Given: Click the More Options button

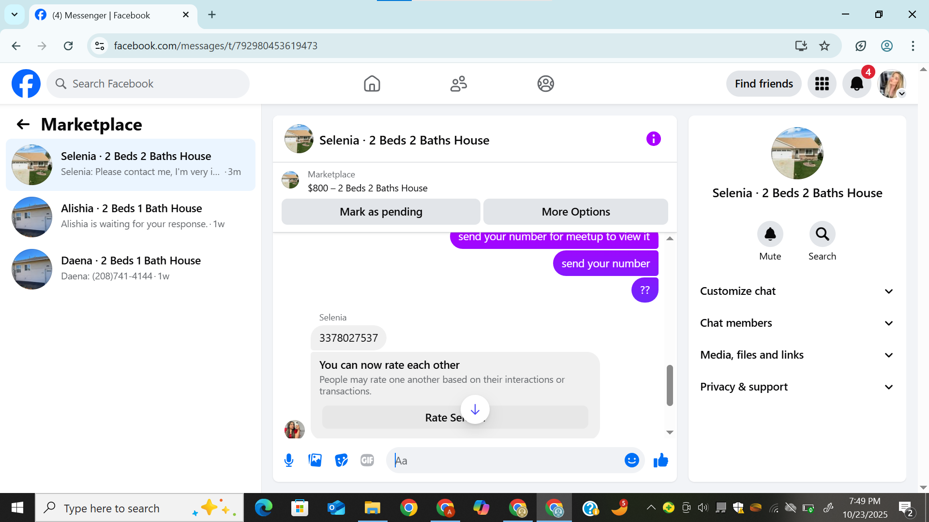Looking at the screenshot, I should (x=575, y=212).
